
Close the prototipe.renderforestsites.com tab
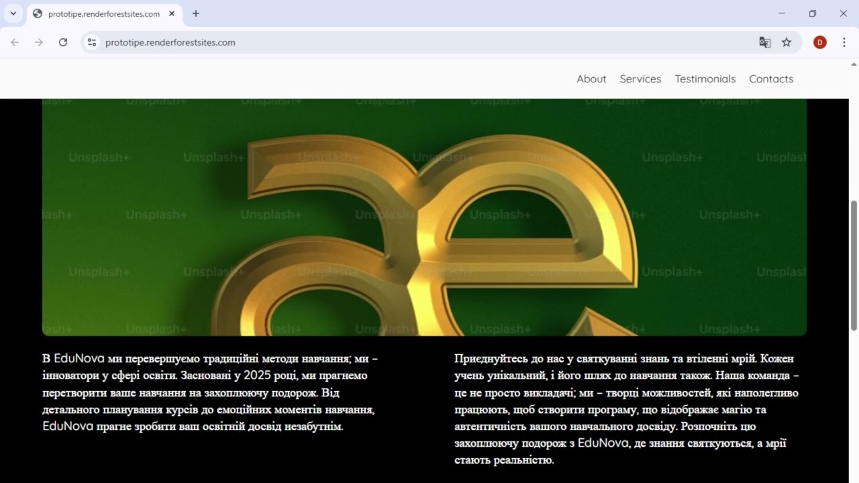coord(172,13)
